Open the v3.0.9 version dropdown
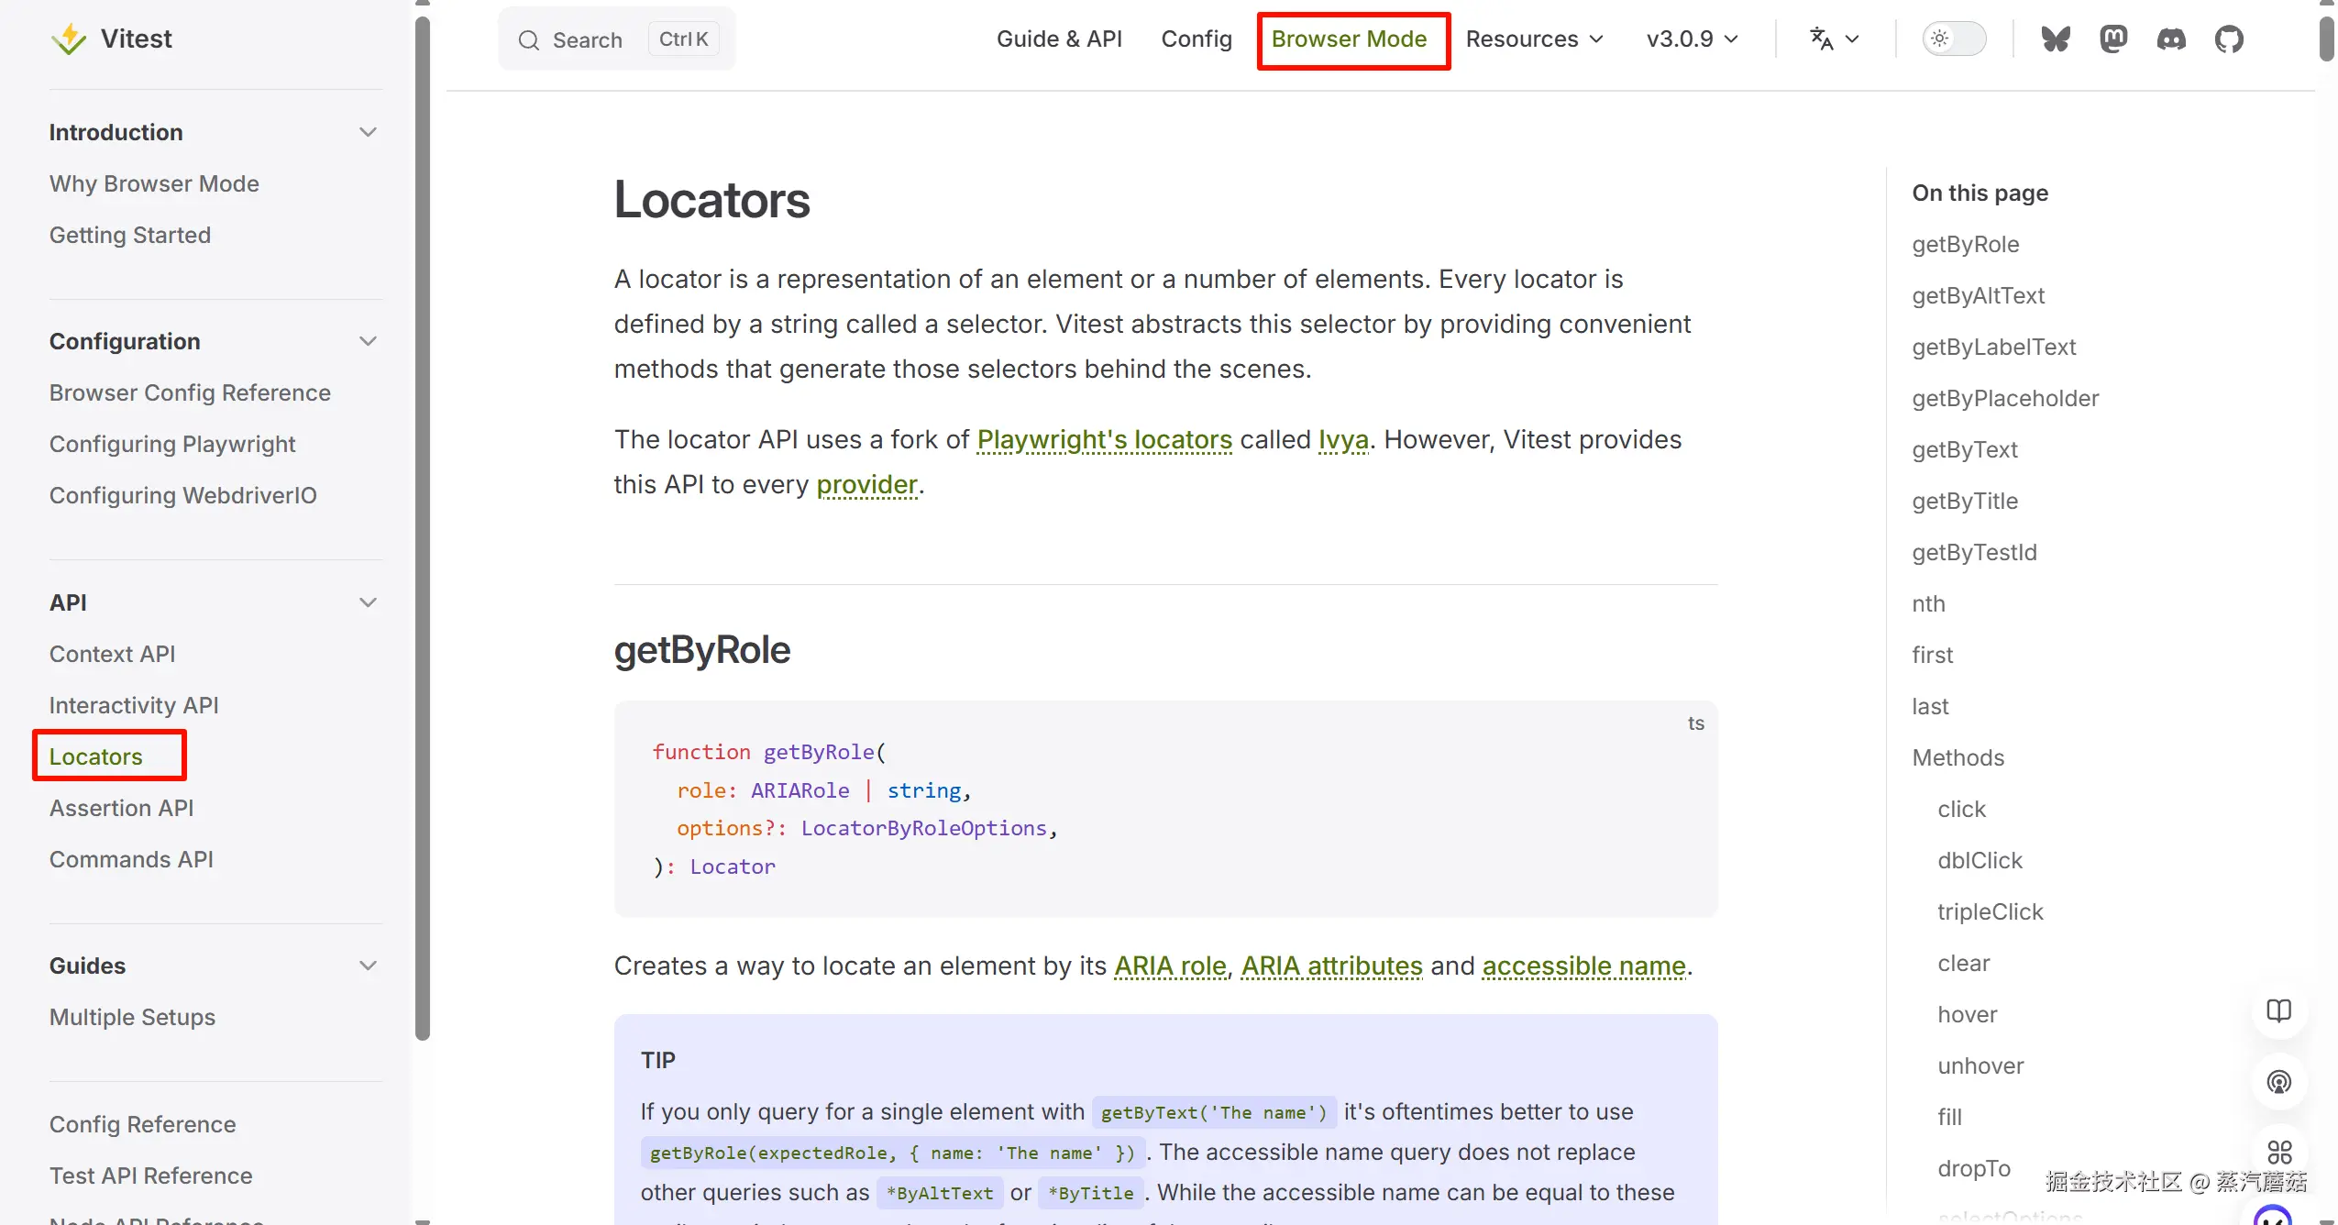 [1692, 39]
